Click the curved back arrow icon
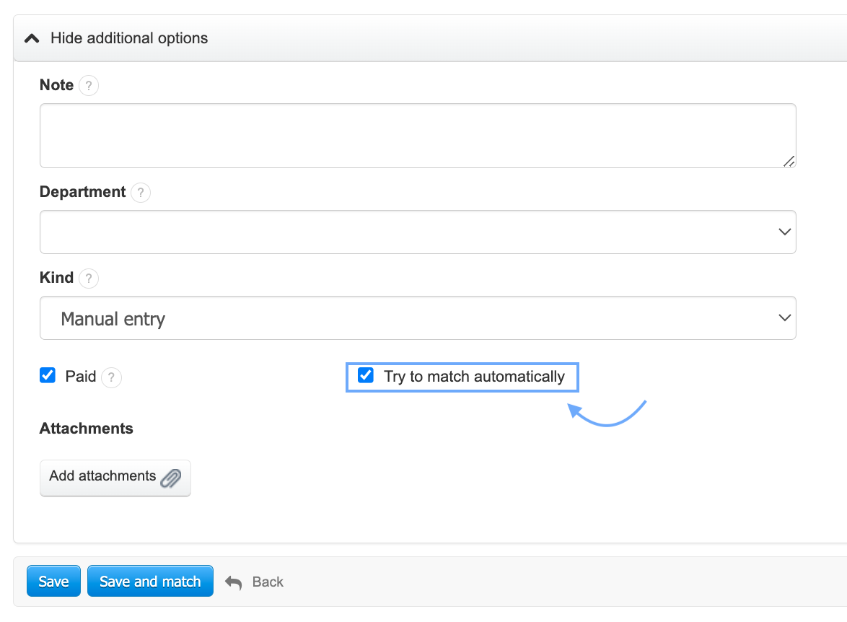 tap(233, 582)
